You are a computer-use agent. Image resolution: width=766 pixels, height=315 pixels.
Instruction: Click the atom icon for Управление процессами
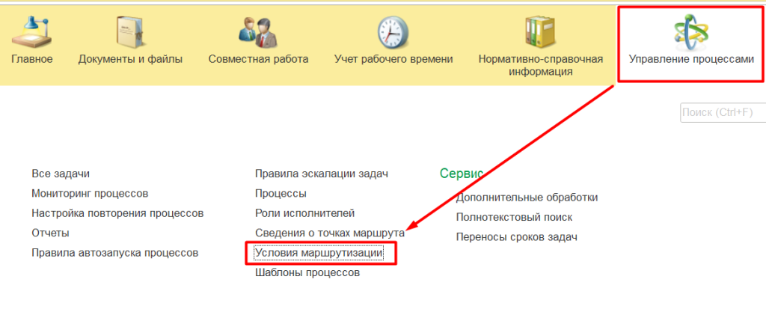click(x=690, y=32)
